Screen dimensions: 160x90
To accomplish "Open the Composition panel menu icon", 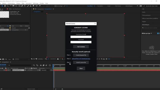I will click(53, 9).
